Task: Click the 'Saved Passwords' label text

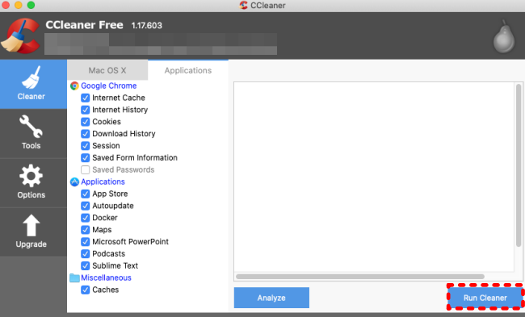Action: (124, 170)
